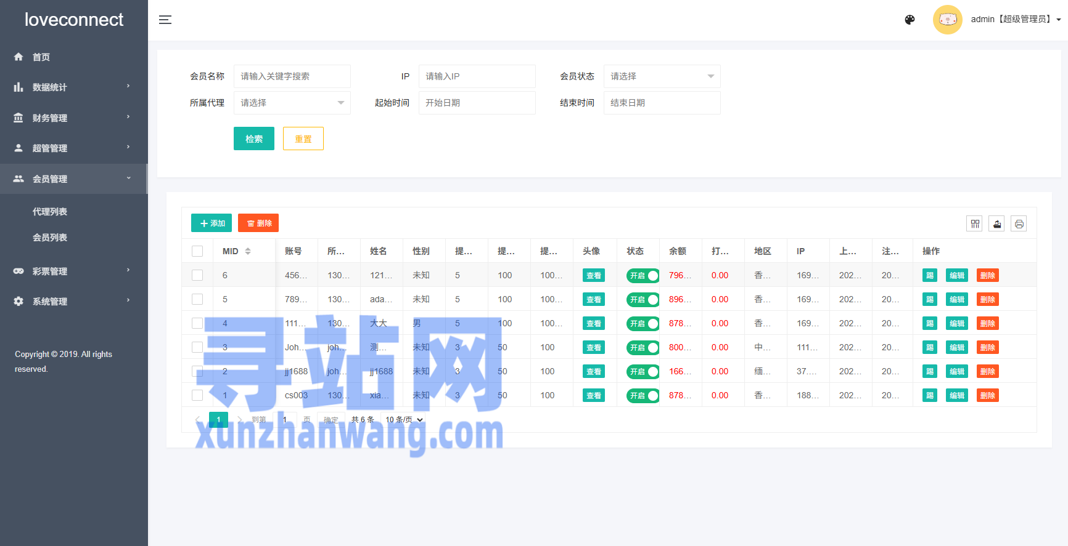
Task: Click the first teal icon button in row 6
Action: 929,276
